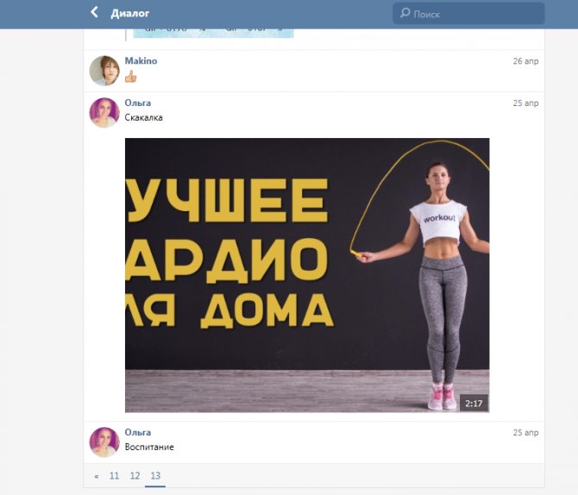Click the search magnifier icon
Viewport: 578px width, 495px height.
click(405, 13)
